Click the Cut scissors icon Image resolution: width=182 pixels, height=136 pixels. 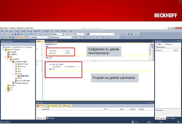[x=21, y=34]
